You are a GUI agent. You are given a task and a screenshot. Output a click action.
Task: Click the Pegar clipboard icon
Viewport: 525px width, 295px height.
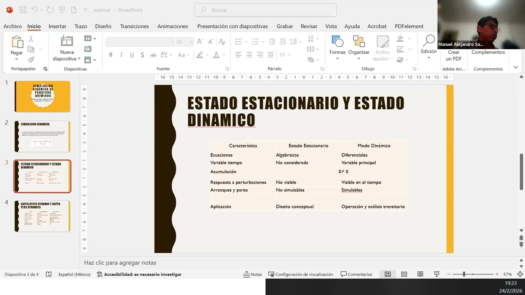coord(17,42)
